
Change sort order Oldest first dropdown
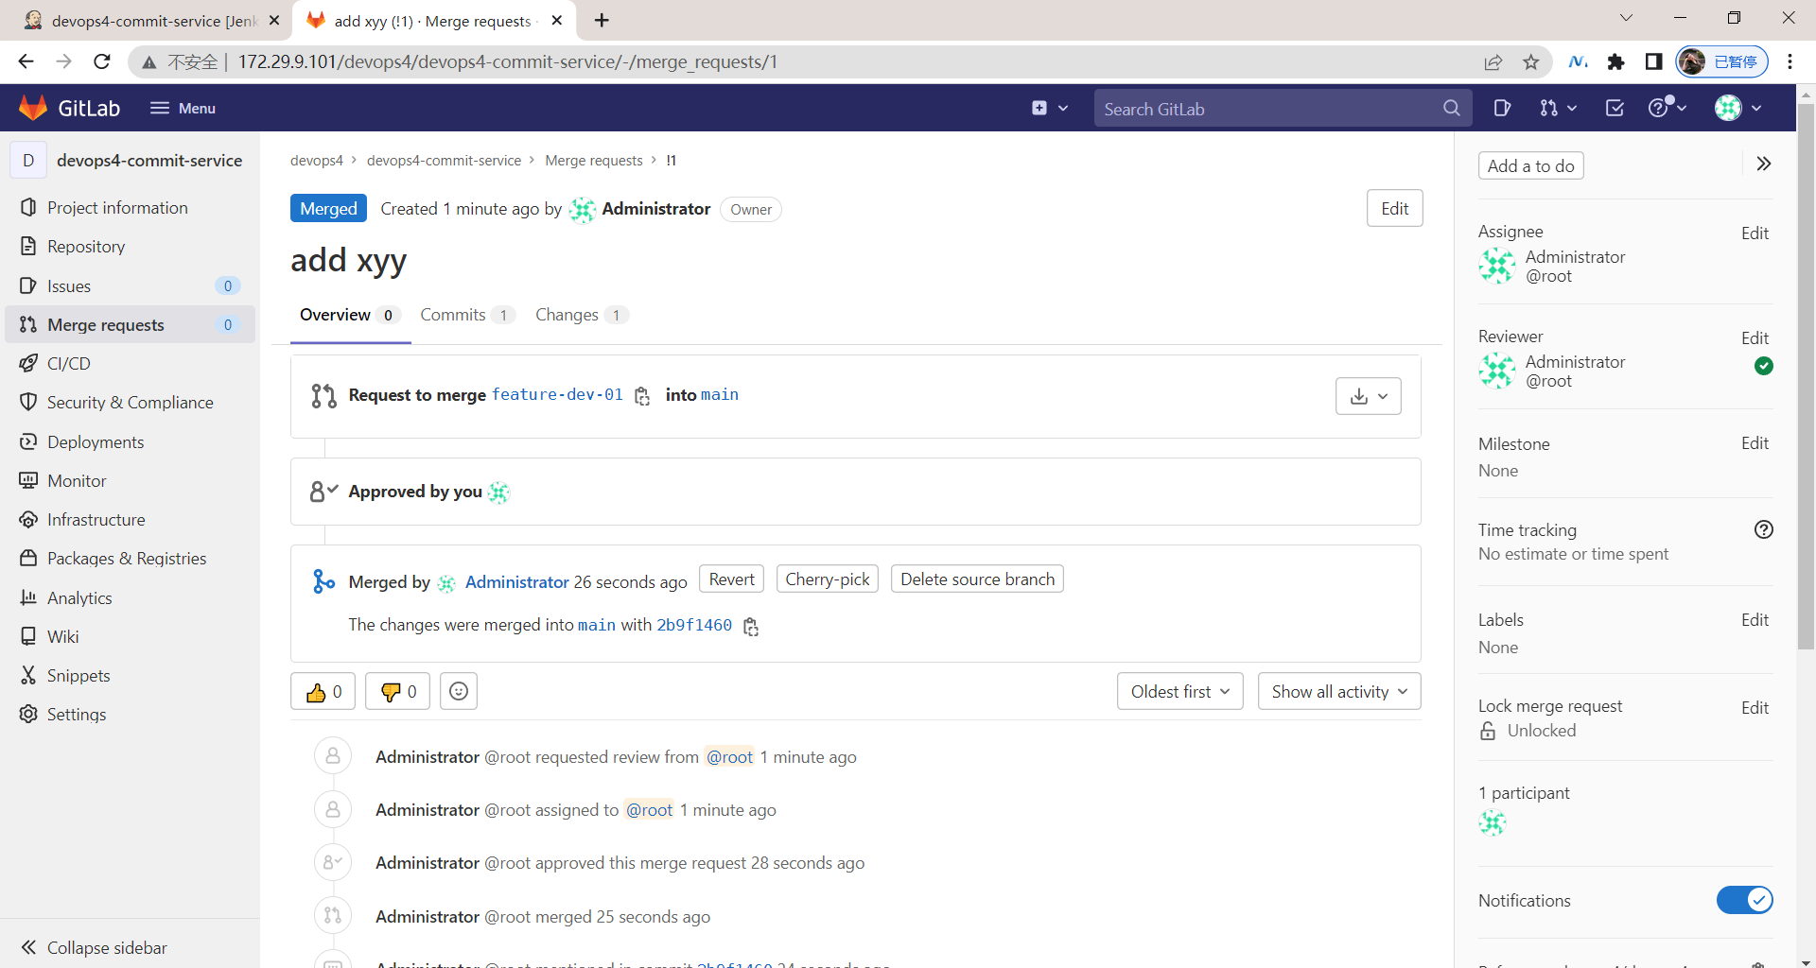[x=1179, y=691]
